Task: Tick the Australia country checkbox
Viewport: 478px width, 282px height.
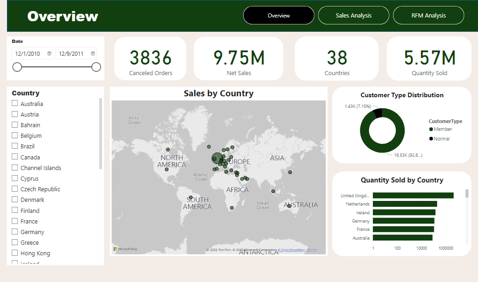Action: point(15,104)
